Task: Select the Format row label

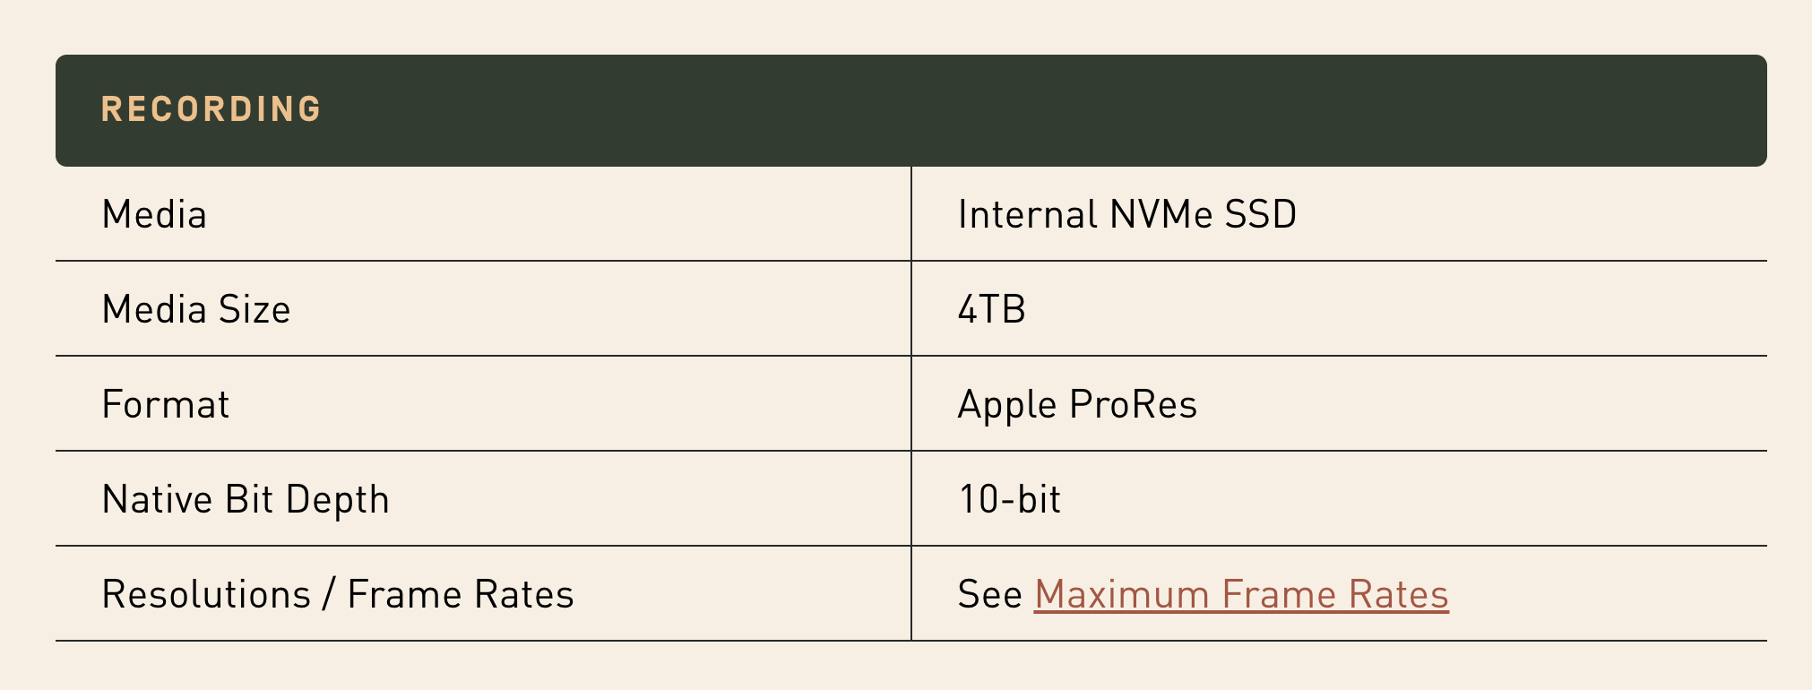Action: [x=166, y=405]
